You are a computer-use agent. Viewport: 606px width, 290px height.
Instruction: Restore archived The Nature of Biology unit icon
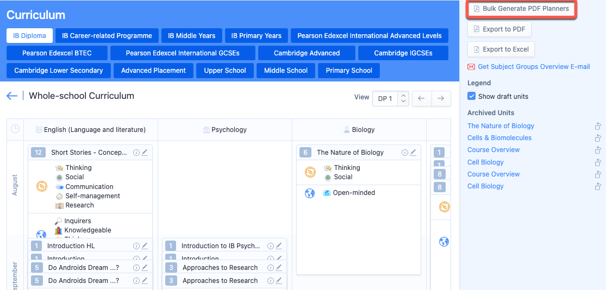[598, 126]
